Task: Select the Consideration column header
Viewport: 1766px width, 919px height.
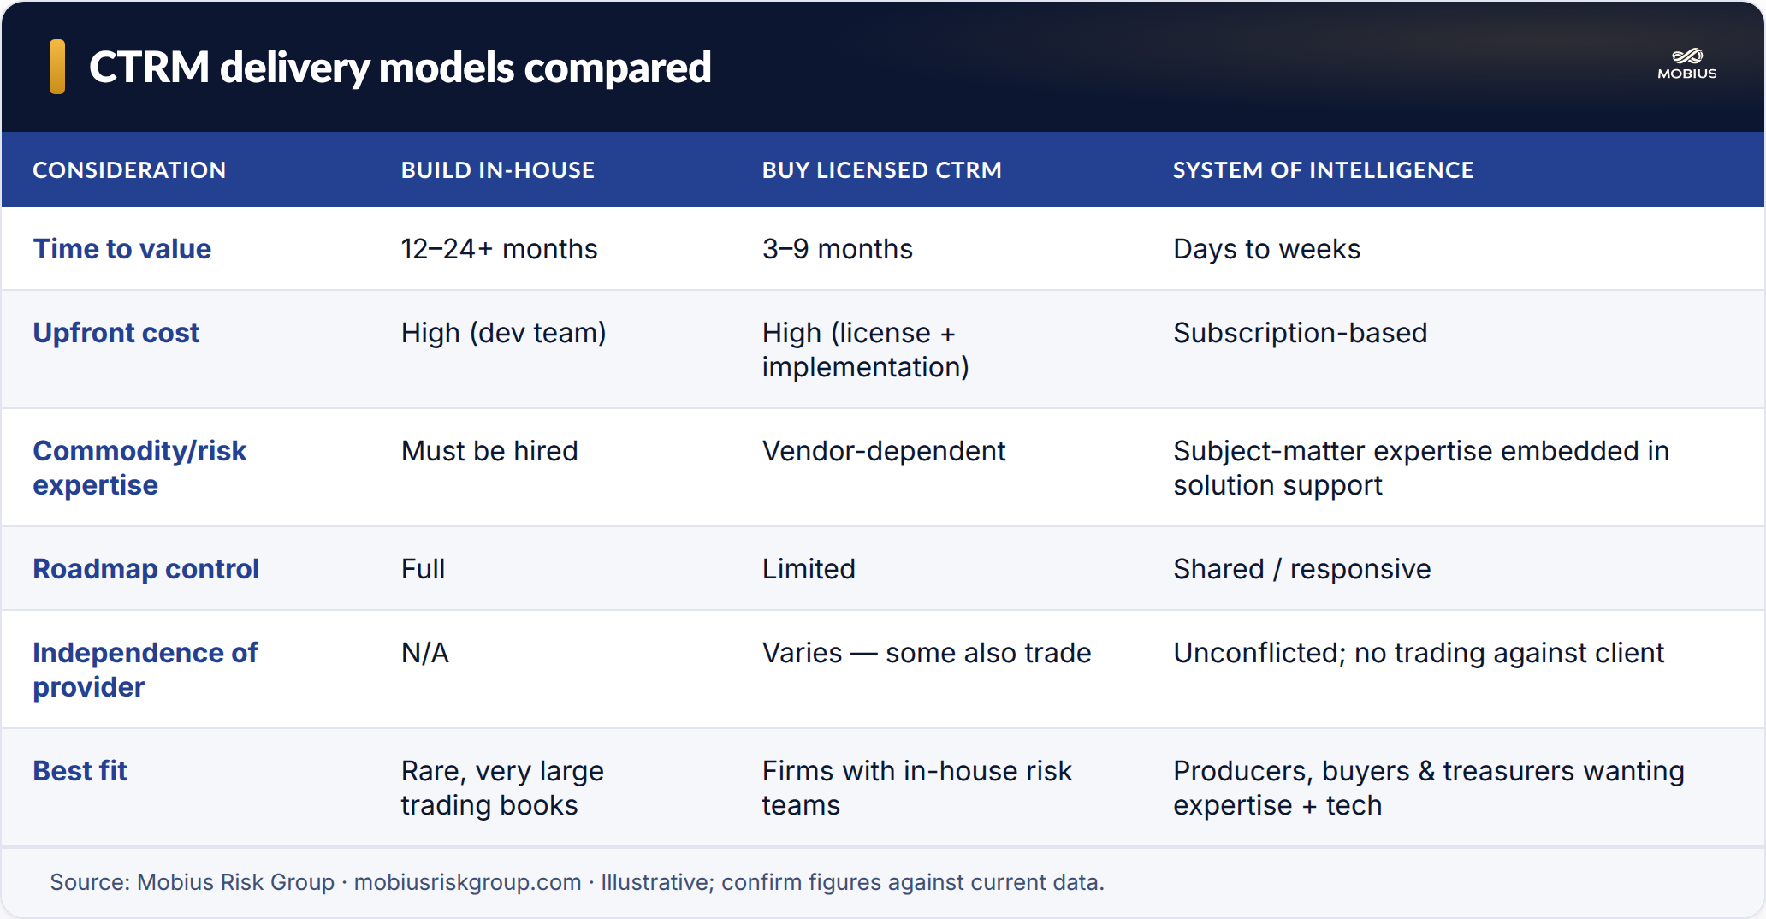Action: 129,170
